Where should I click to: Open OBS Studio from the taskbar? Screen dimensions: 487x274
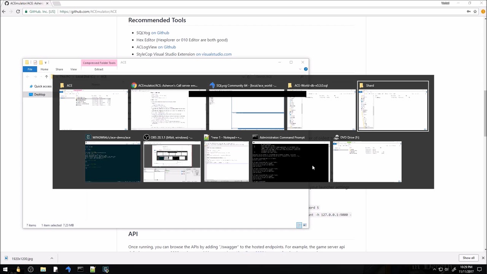[30, 269]
